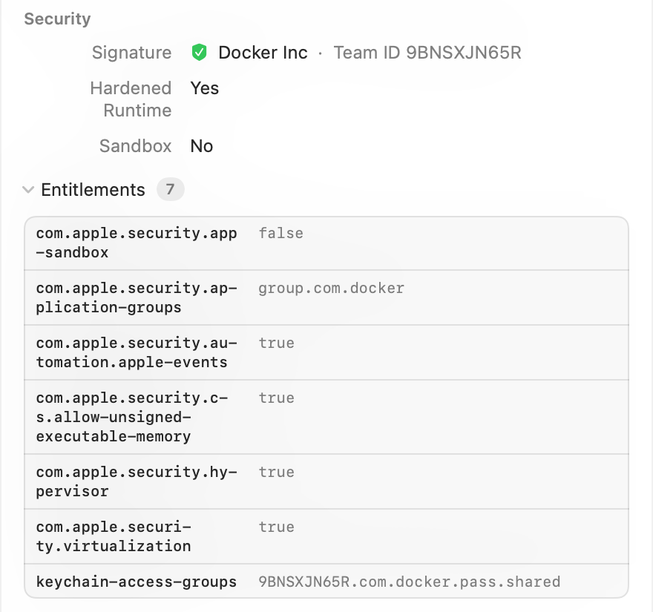Select the hypervisor entitlement key
653x612 pixels.
[137, 481]
